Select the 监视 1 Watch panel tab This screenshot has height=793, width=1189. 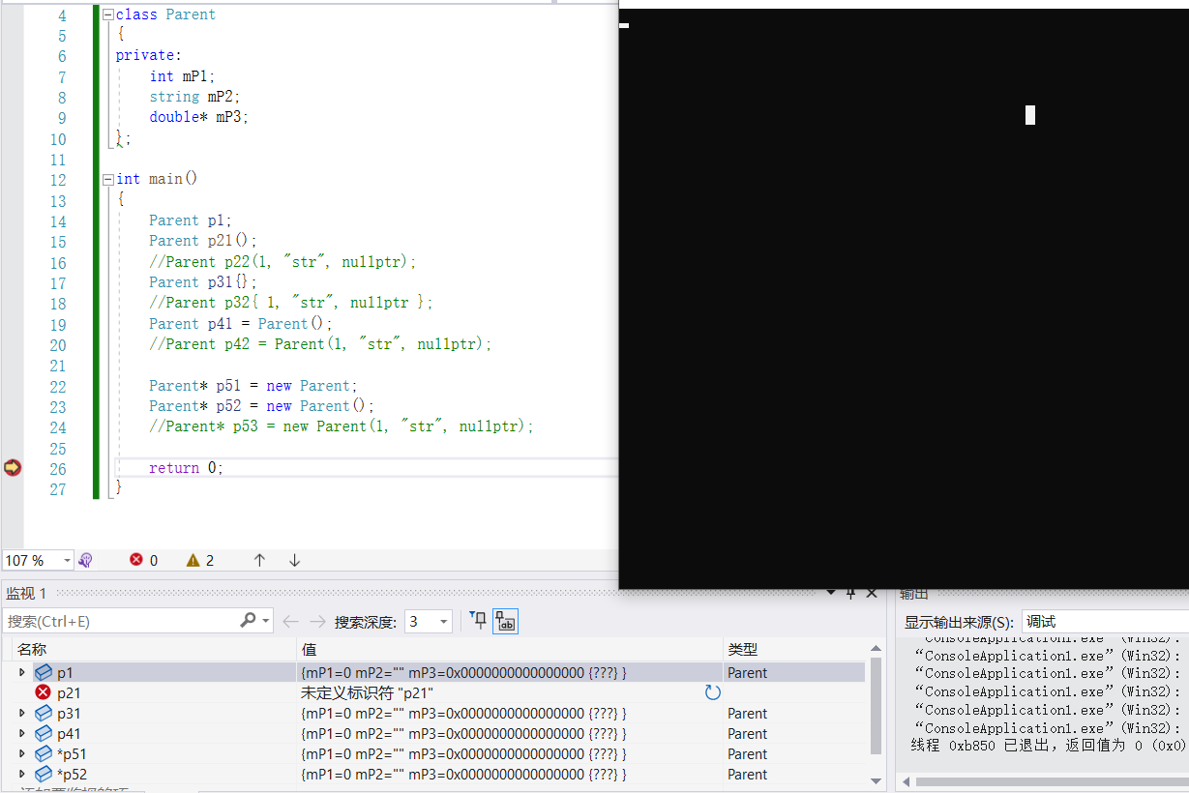(x=26, y=592)
